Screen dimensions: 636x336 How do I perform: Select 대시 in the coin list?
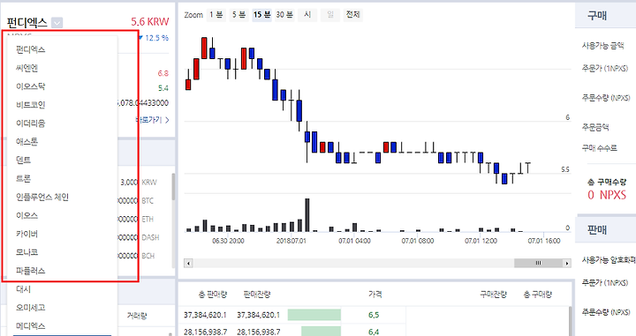(x=23, y=289)
